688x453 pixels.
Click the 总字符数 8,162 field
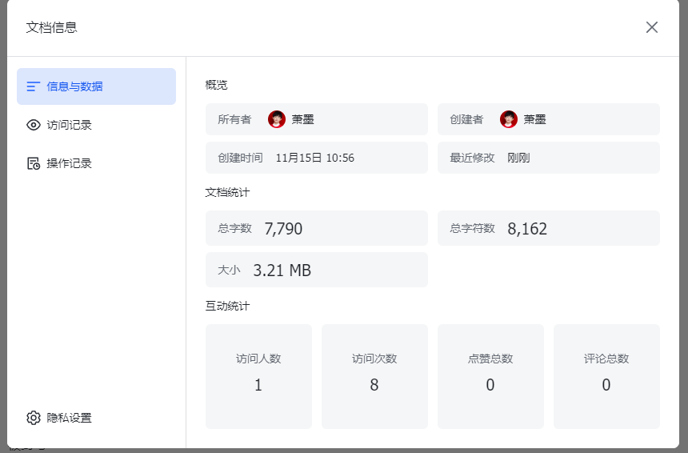[x=548, y=228]
